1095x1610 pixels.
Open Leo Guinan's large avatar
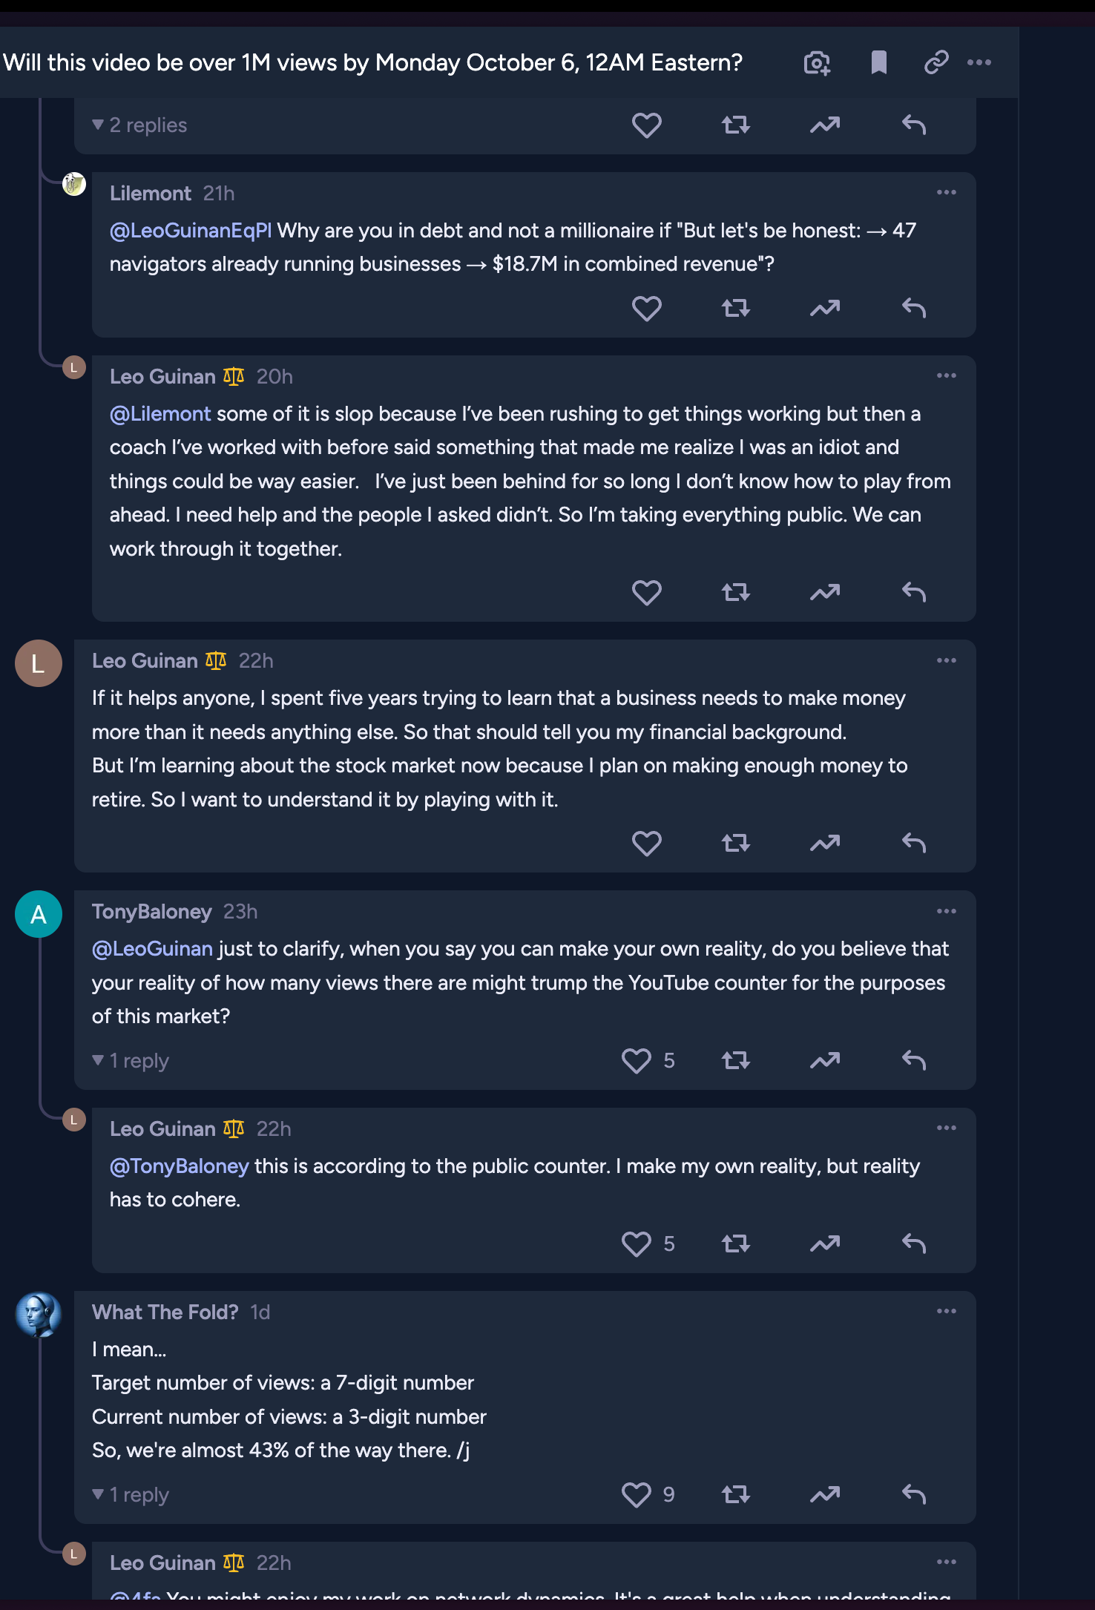pyautogui.click(x=39, y=663)
